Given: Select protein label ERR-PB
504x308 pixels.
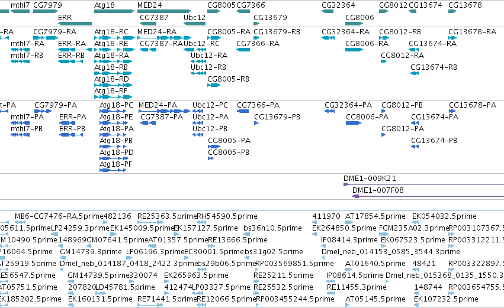Looking at the screenshot, I should point(72,129).
